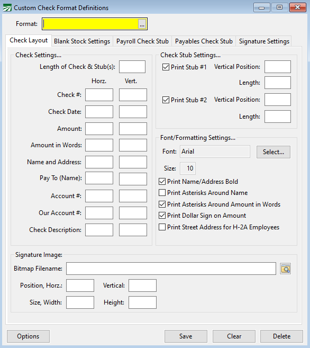Open the Payroll Check Stub tab
310x348 pixels.
[142, 41]
